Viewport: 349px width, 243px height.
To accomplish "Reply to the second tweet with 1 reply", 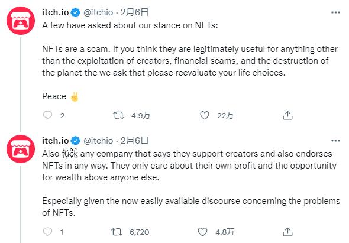I will [x=47, y=232].
